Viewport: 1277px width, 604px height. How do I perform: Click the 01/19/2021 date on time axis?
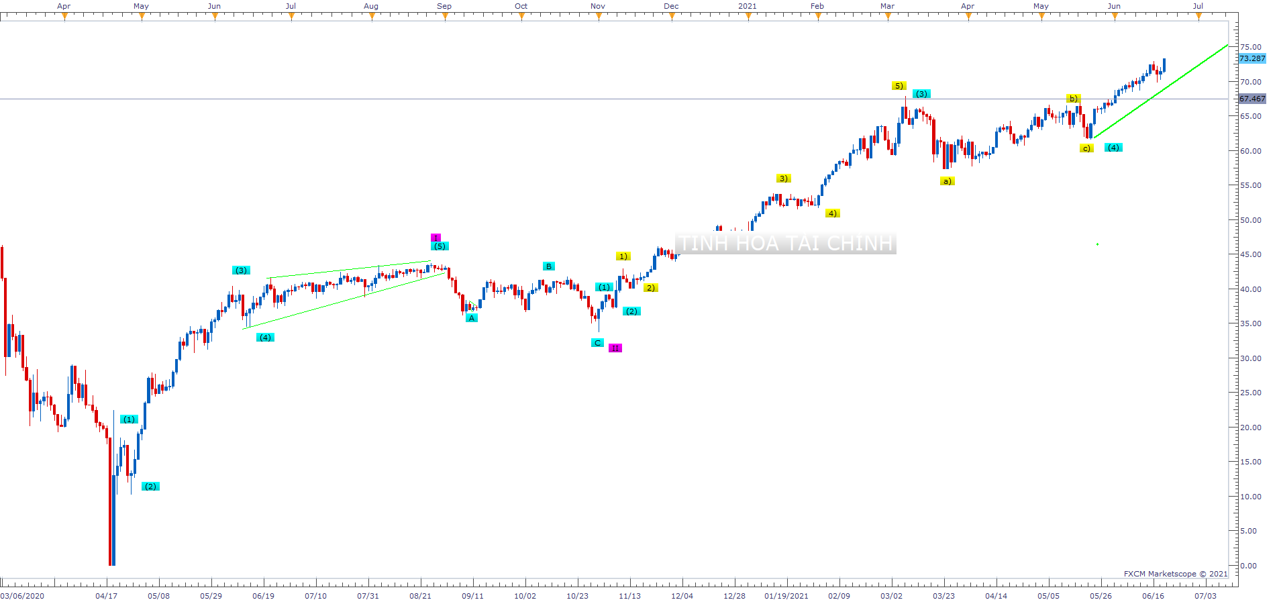pyautogui.click(x=786, y=596)
